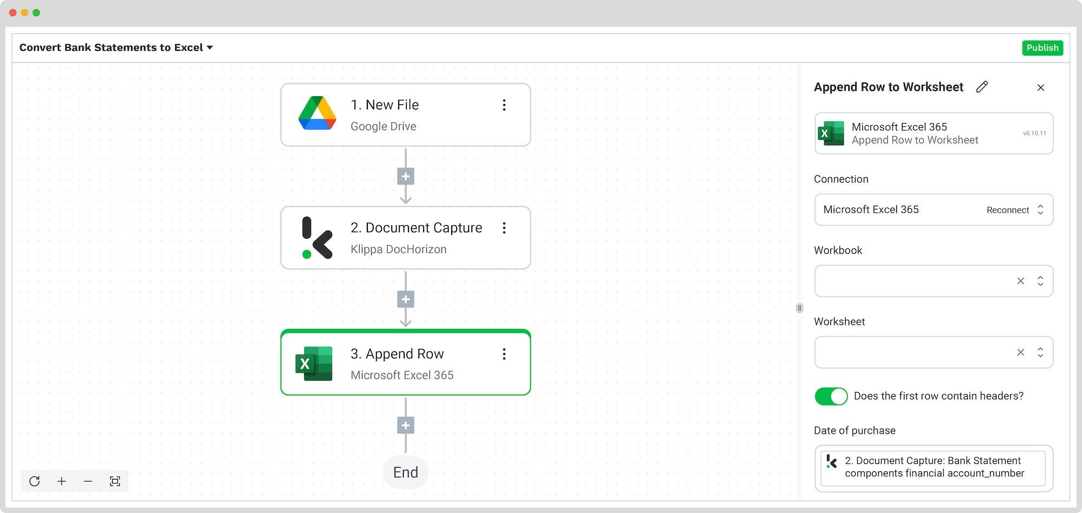Add a step after Google Drive trigger
1082x513 pixels.
point(406,177)
